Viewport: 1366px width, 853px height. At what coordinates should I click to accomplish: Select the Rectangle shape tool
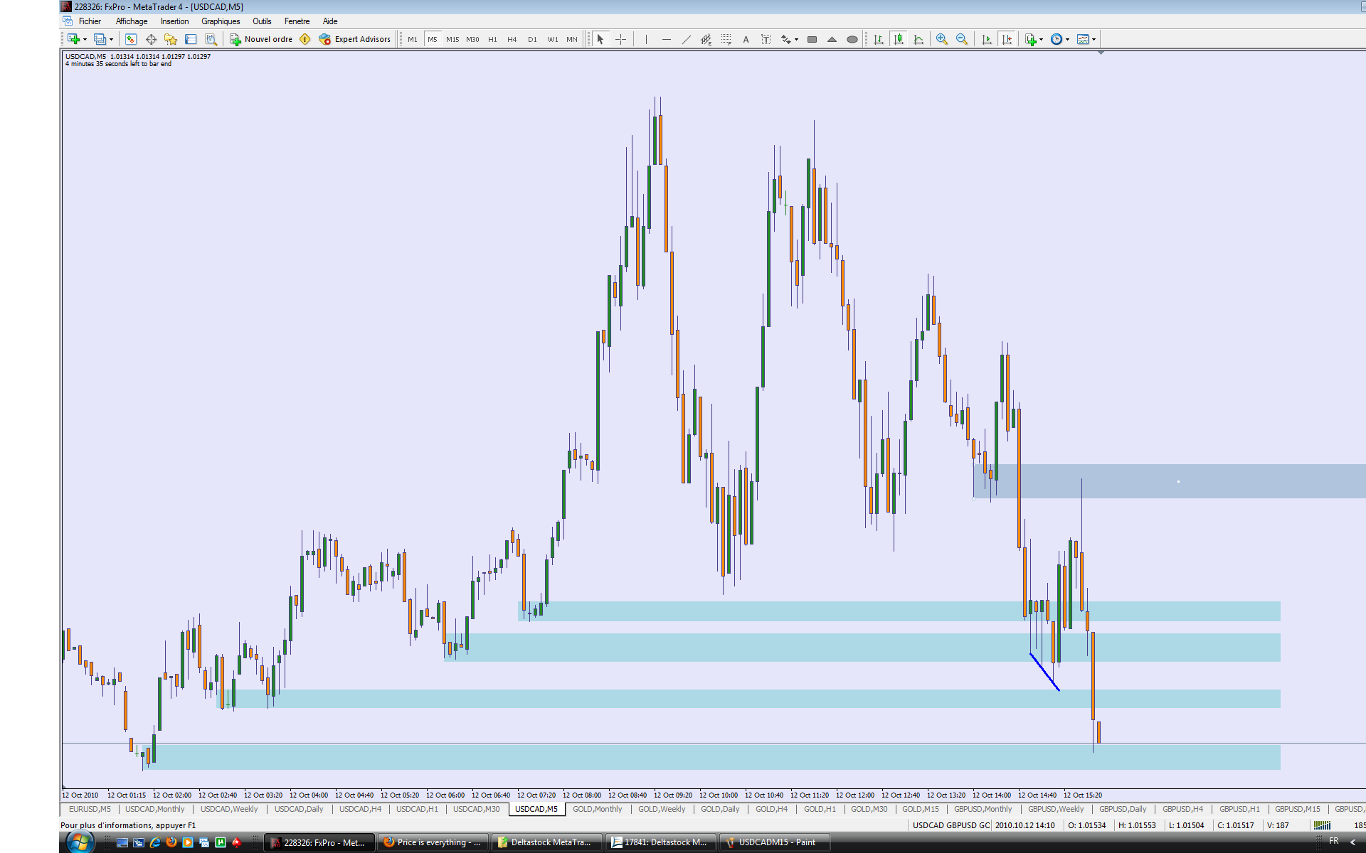click(x=812, y=39)
